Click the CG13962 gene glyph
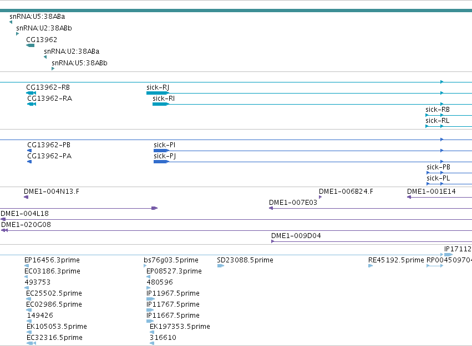Image resolution: width=472 pixels, height=346 pixels. (31, 45)
